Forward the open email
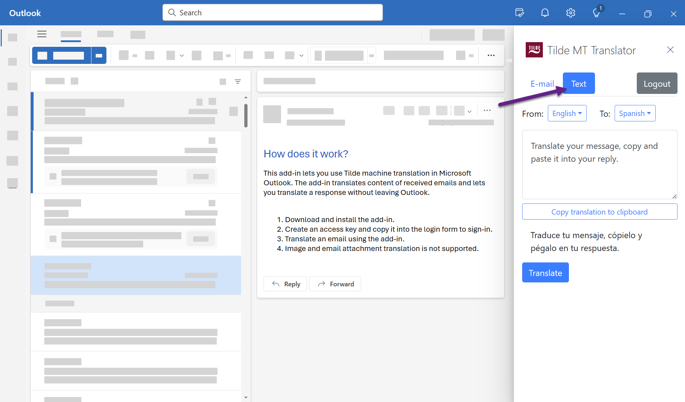 (335, 284)
